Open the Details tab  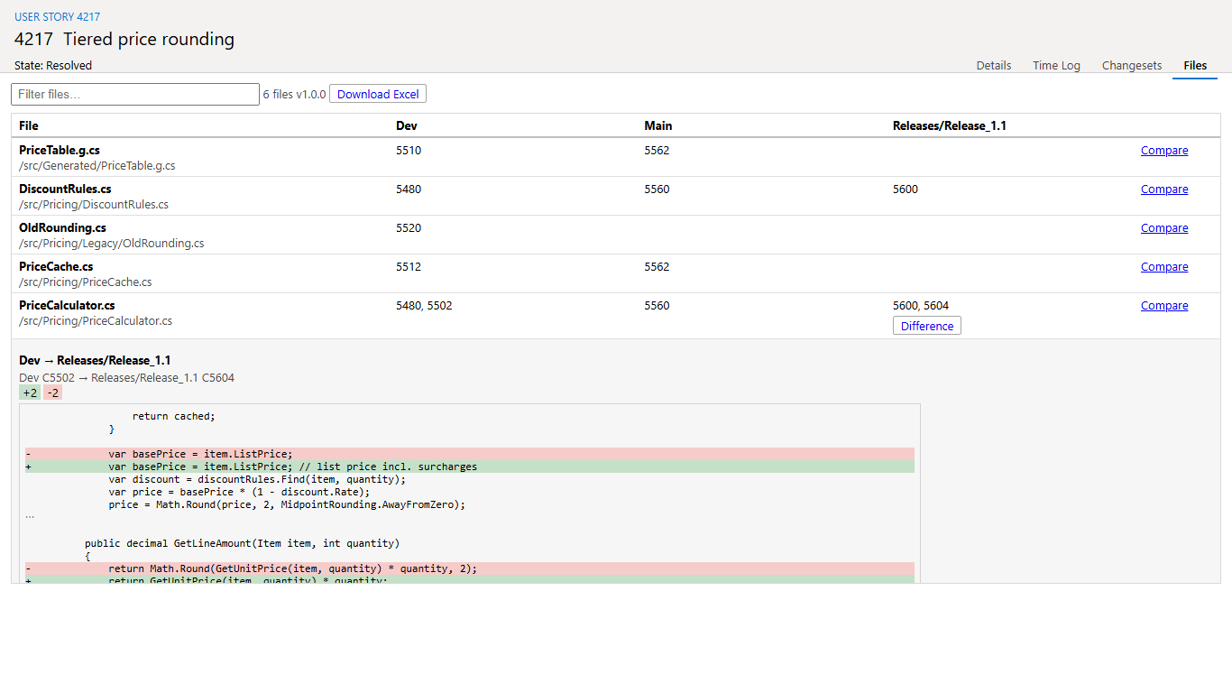tap(994, 65)
